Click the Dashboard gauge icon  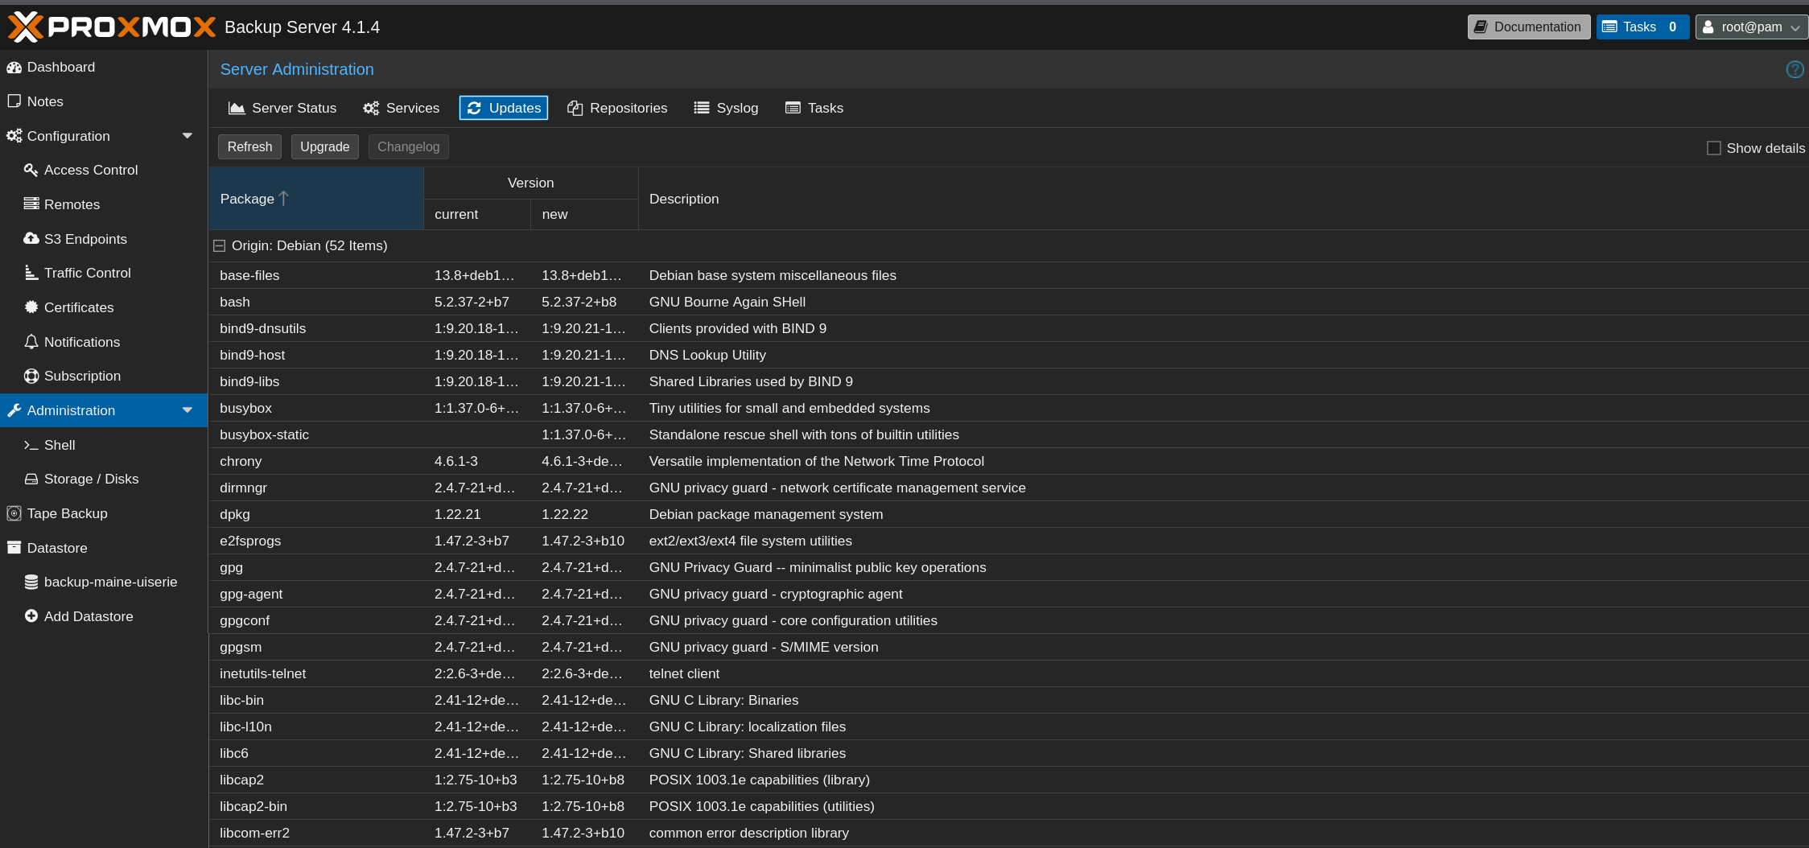click(14, 68)
